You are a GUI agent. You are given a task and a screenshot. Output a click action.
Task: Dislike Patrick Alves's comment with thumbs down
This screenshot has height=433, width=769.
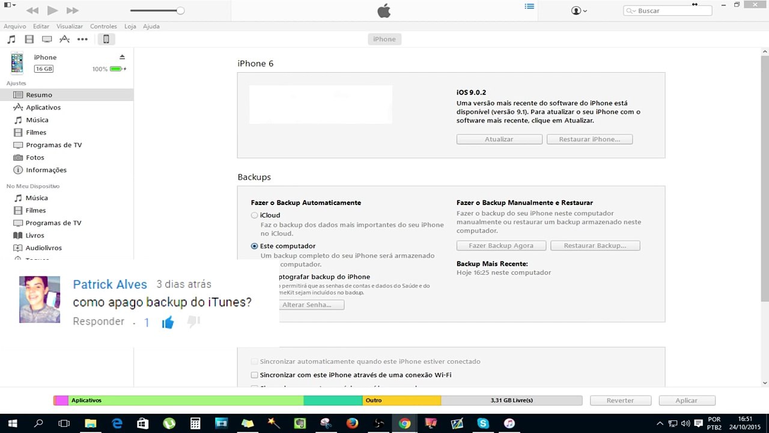point(193,322)
